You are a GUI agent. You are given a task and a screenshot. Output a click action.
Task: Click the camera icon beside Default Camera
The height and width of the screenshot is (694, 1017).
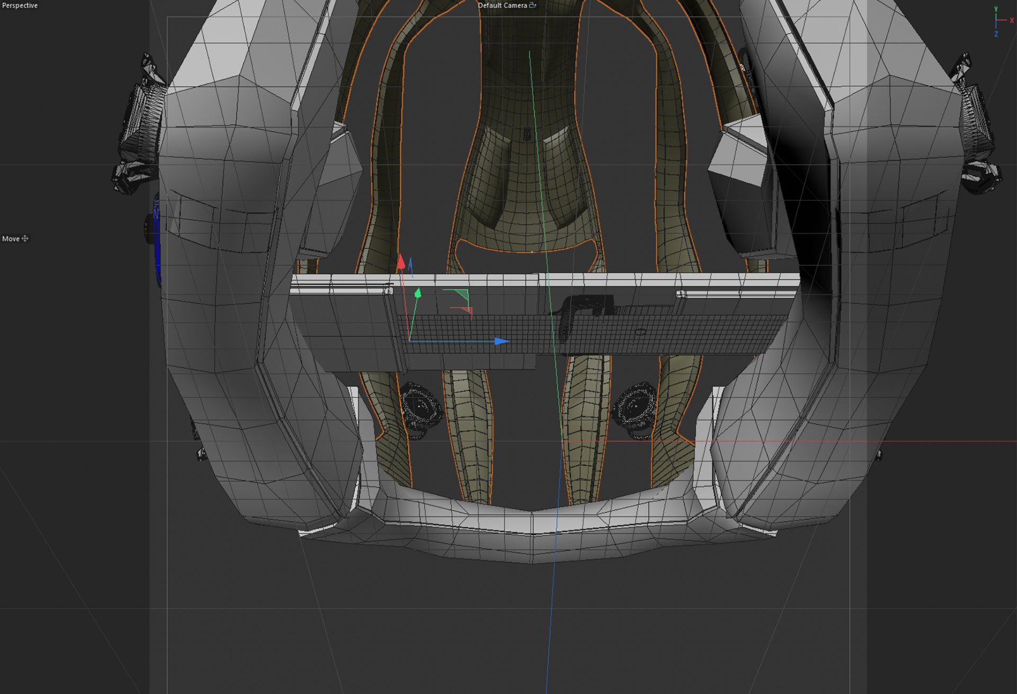(532, 5)
